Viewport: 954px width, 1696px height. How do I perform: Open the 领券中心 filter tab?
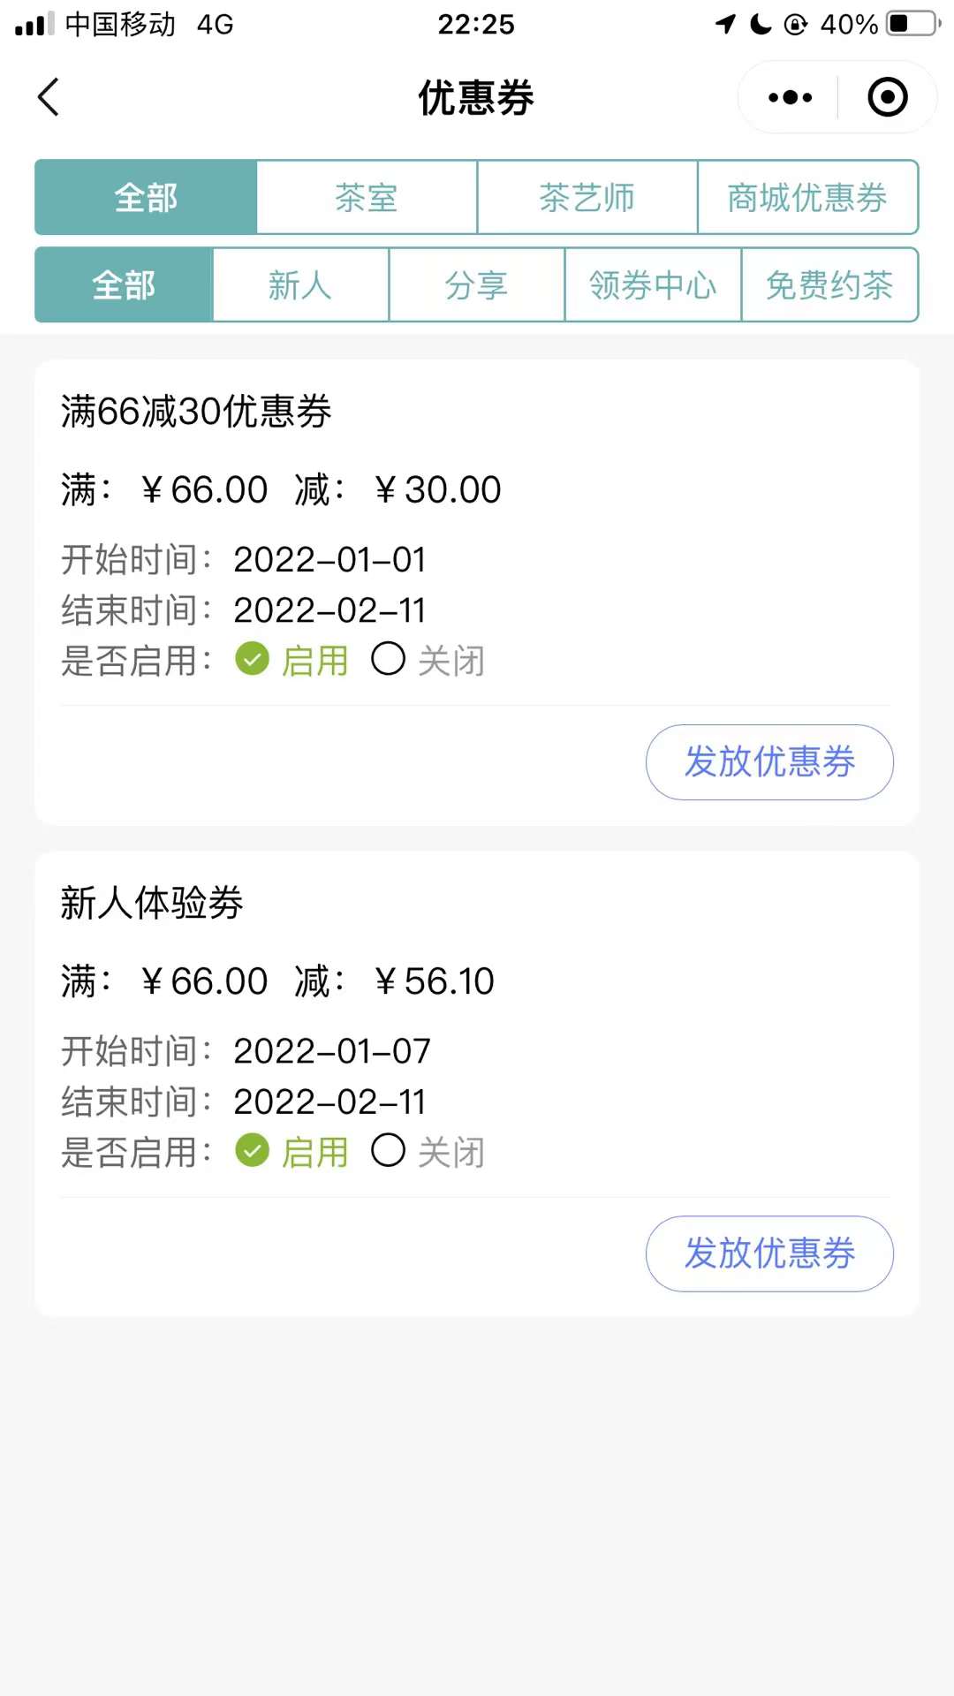653,285
